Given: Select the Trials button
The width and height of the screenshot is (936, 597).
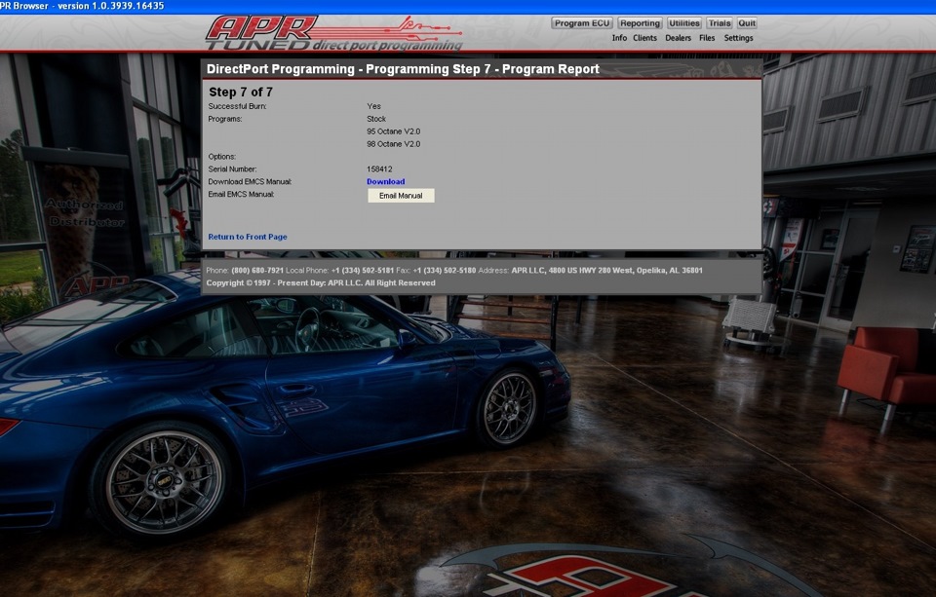Looking at the screenshot, I should 720,23.
